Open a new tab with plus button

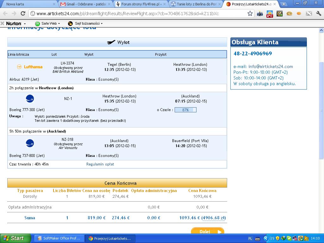[x=284, y=4]
